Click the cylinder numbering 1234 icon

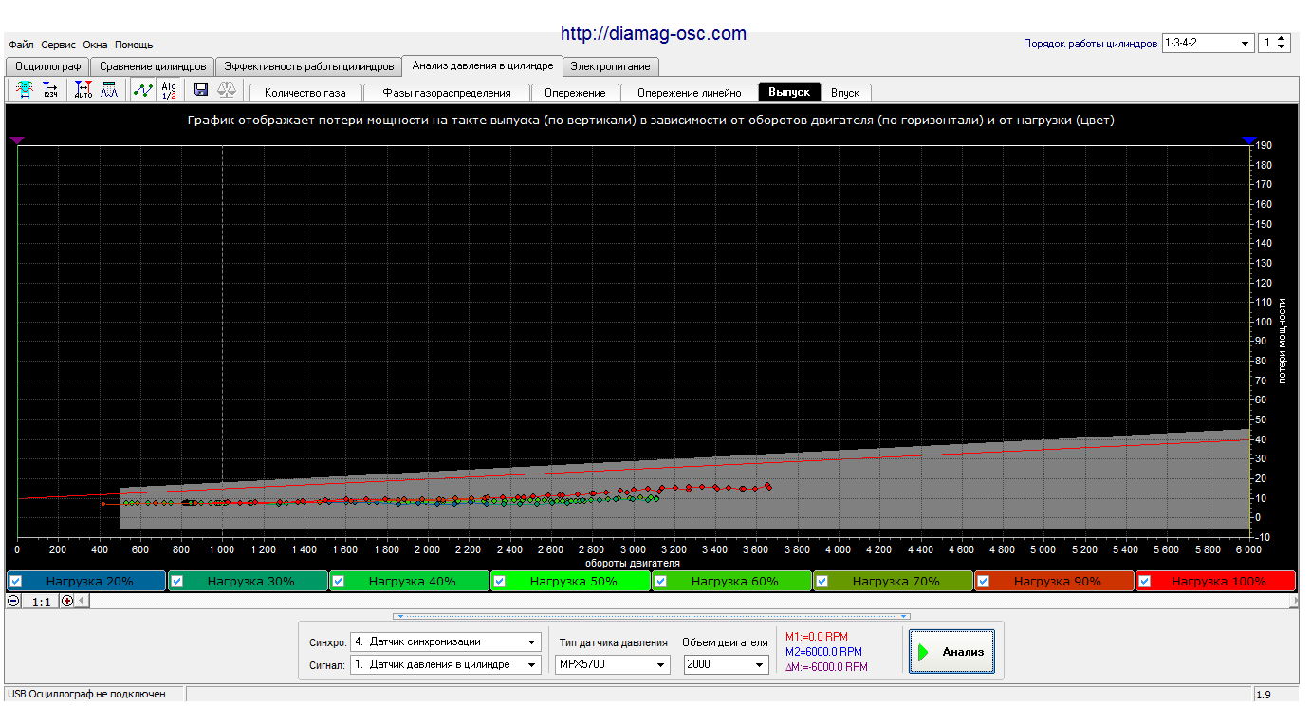tap(49, 90)
